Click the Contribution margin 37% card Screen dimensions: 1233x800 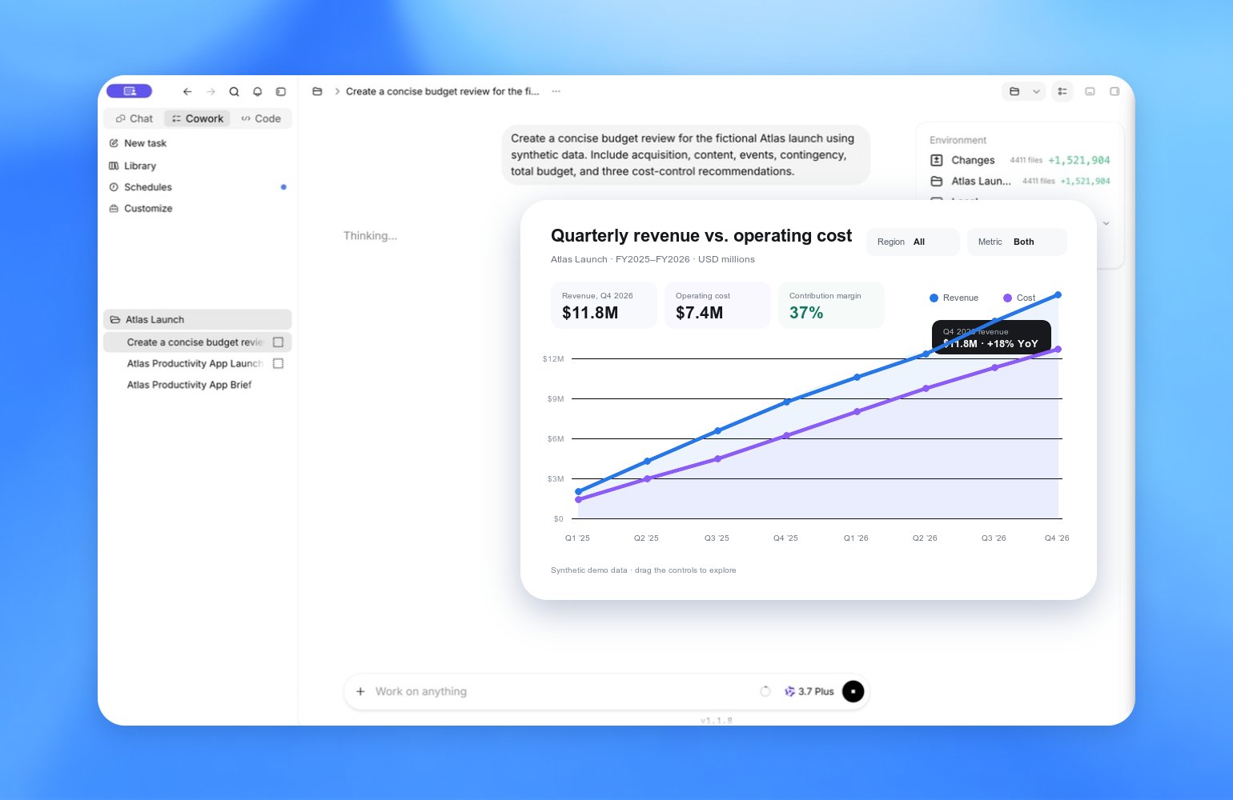pos(831,305)
